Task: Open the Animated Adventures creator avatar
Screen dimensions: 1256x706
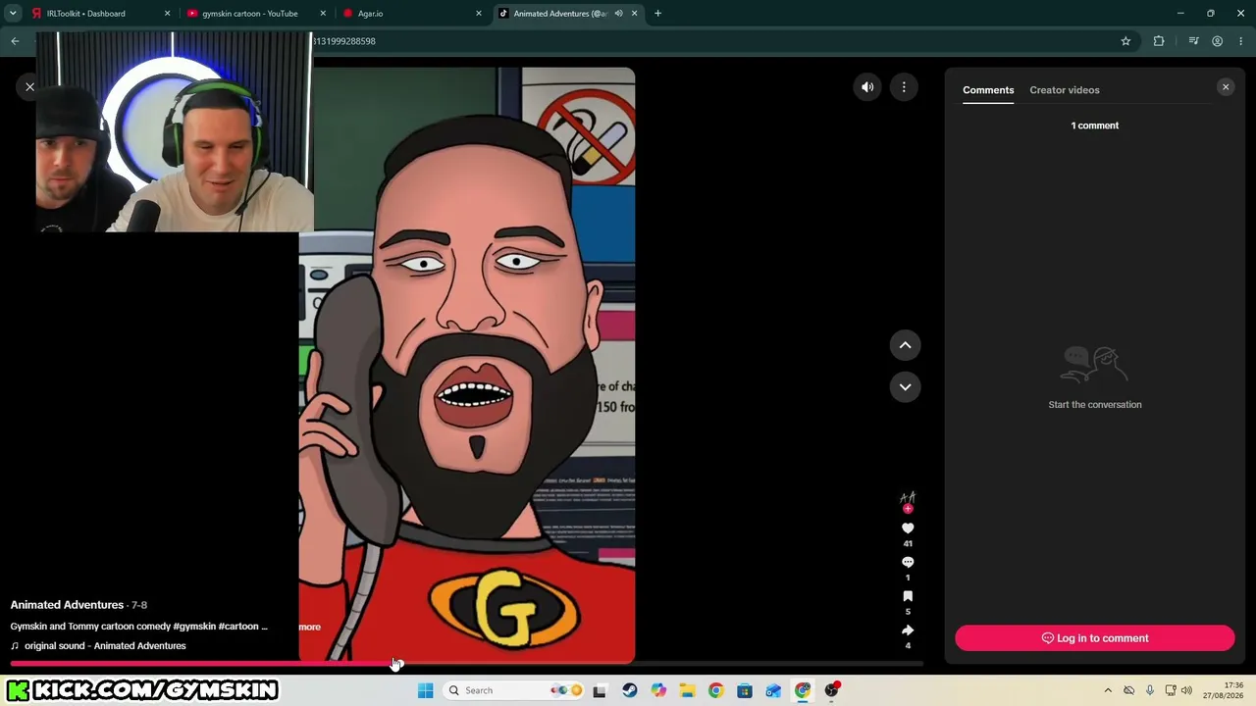Action: pyautogui.click(x=908, y=498)
